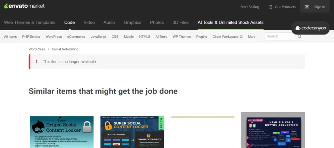Click Social Networking breadcrumb link
Viewport: 334px width, 148px height.
(x=65, y=49)
